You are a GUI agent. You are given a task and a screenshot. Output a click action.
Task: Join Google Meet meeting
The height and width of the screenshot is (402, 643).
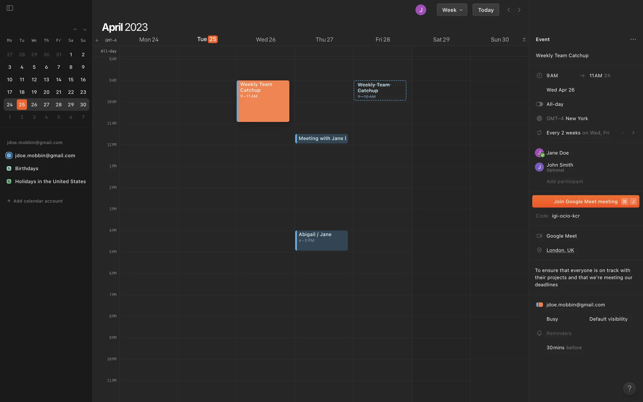tap(585, 201)
